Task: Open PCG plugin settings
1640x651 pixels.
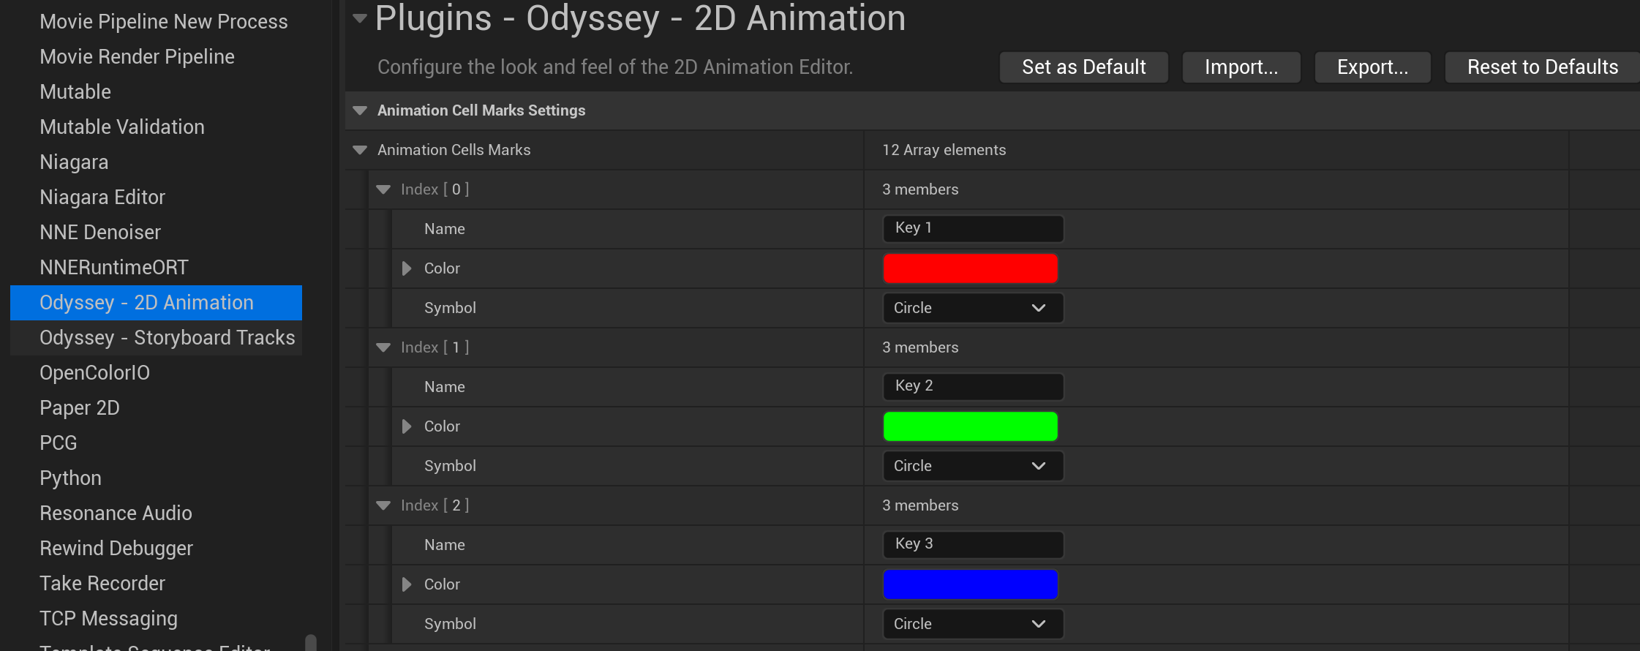Action: (59, 443)
